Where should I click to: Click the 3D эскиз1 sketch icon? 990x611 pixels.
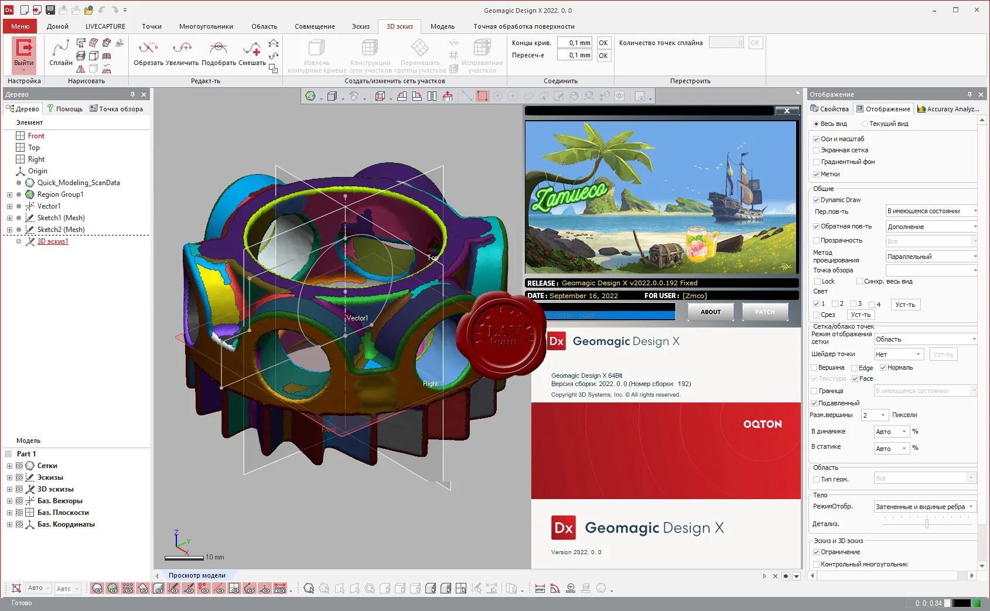pos(30,241)
